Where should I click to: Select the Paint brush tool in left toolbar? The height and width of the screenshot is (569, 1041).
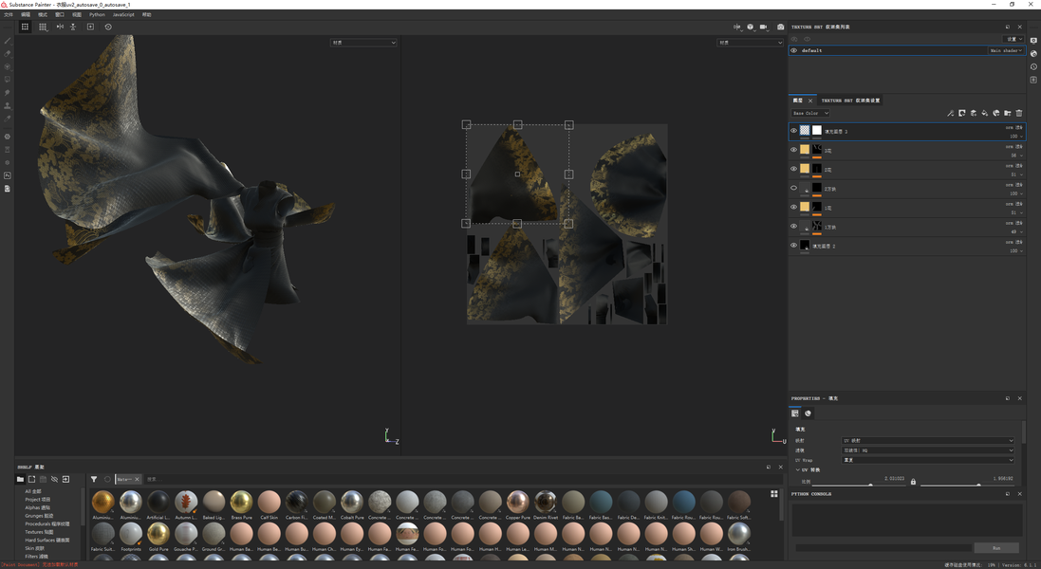8,41
